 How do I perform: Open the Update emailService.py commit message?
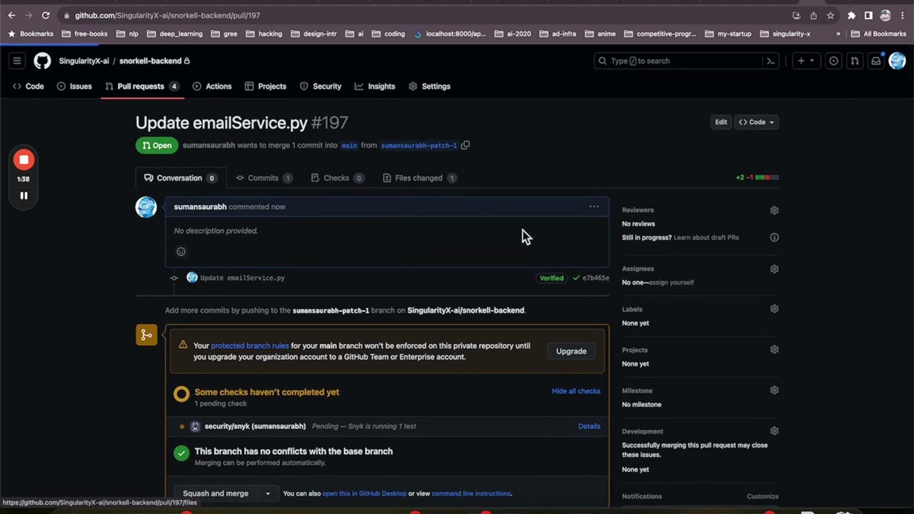(242, 278)
